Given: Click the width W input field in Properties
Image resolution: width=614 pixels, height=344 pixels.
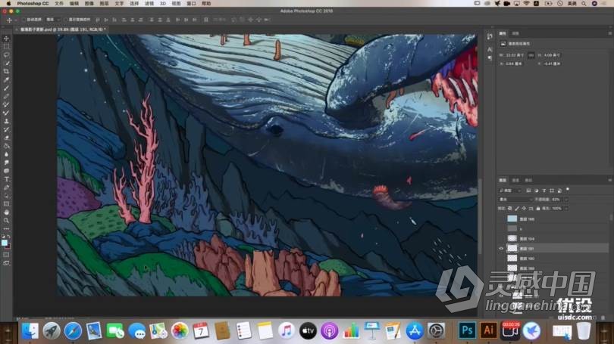Looking at the screenshot, I should (514, 54).
